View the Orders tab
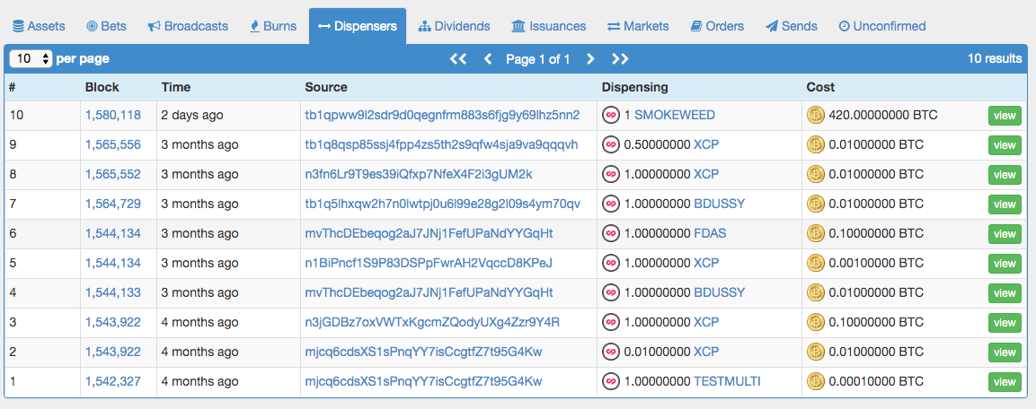 pos(718,26)
